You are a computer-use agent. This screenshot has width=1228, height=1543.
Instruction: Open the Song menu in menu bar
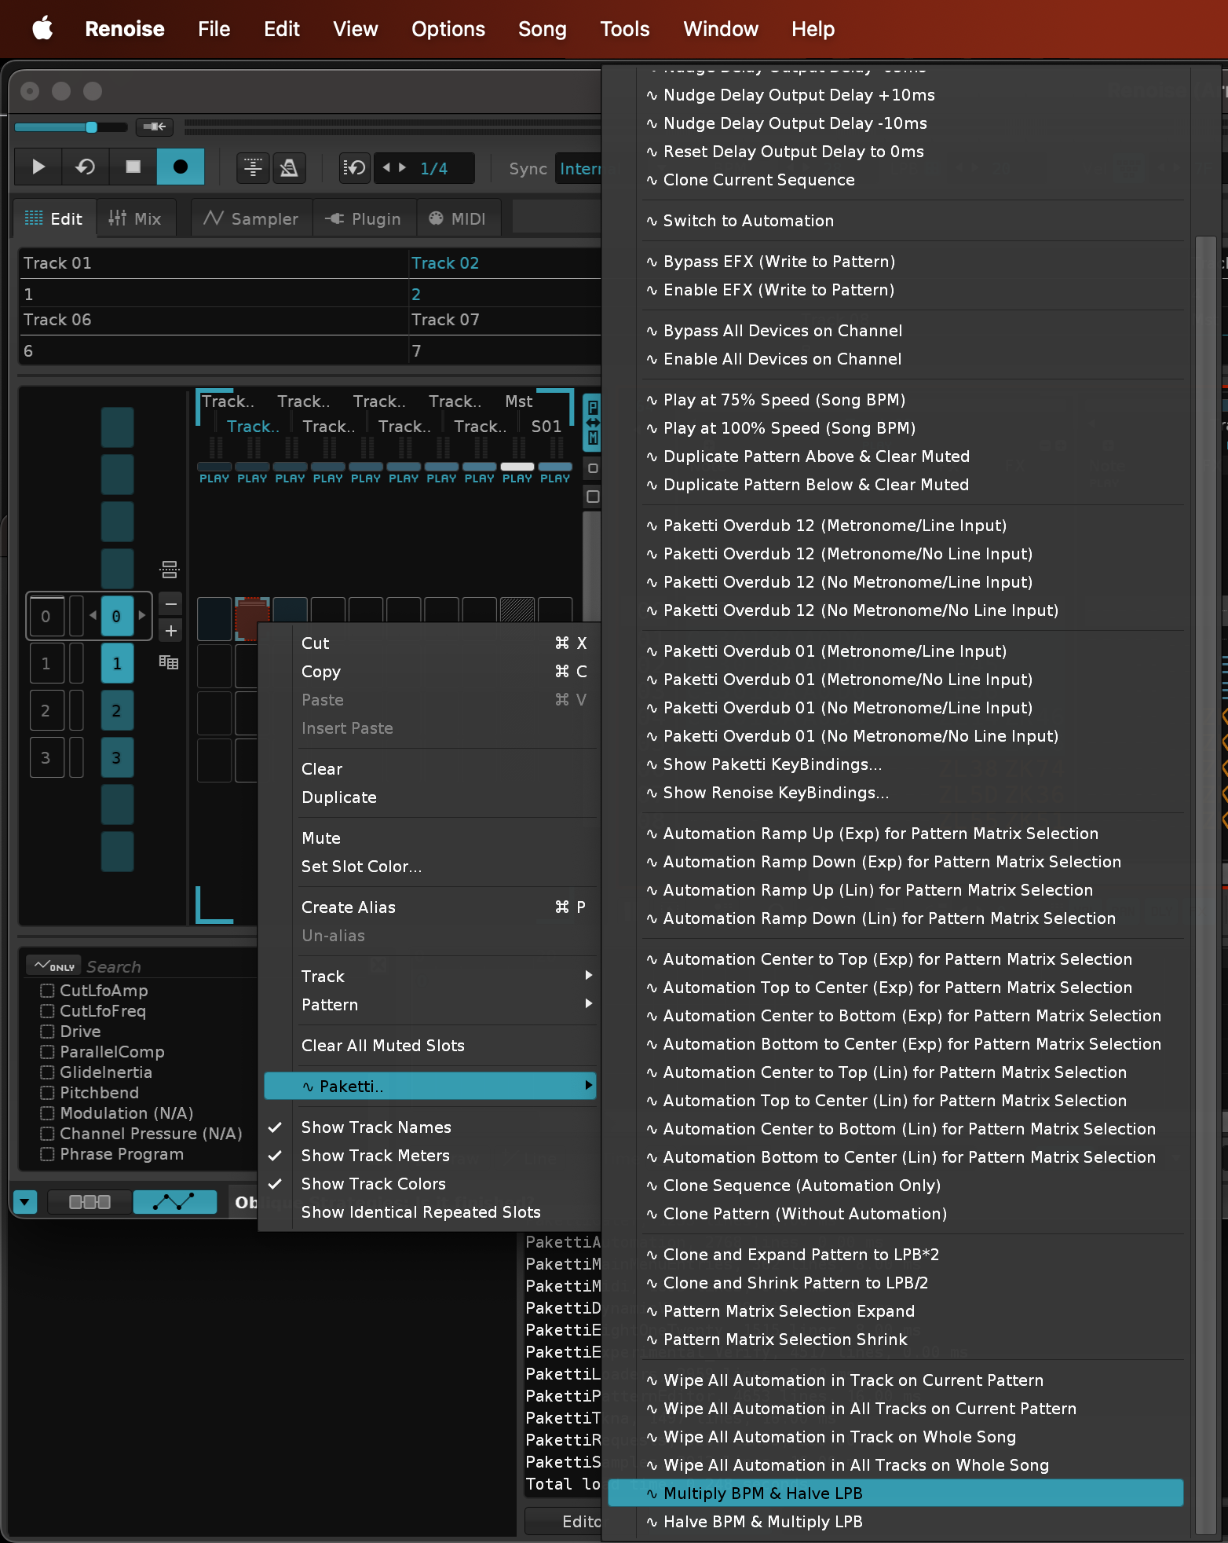(542, 29)
